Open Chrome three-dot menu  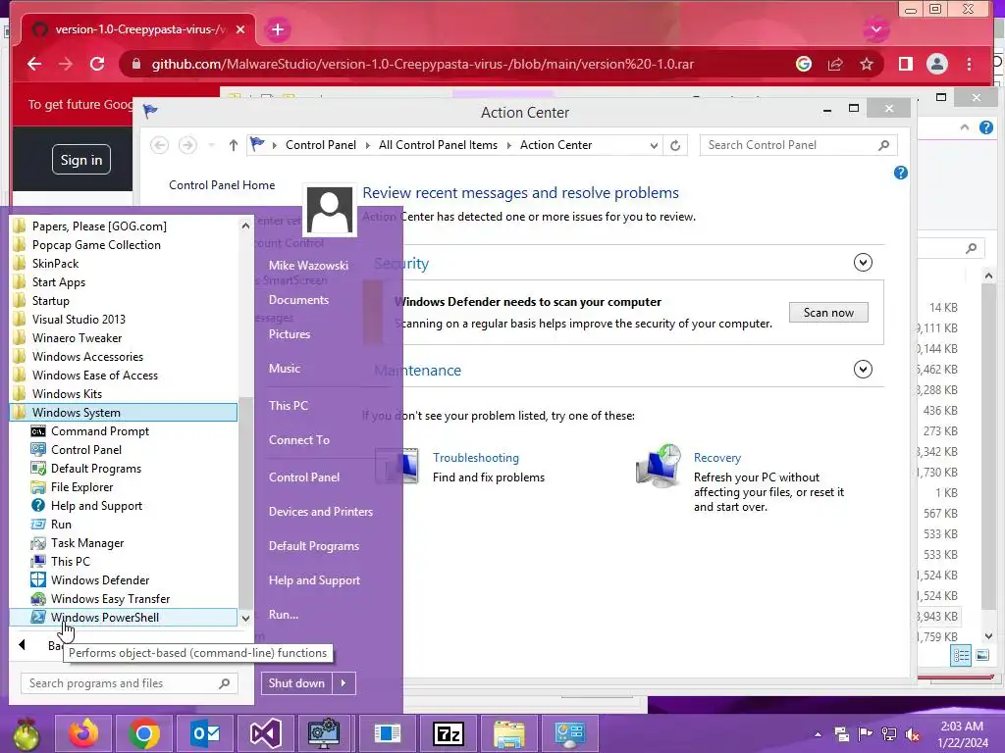tap(969, 64)
